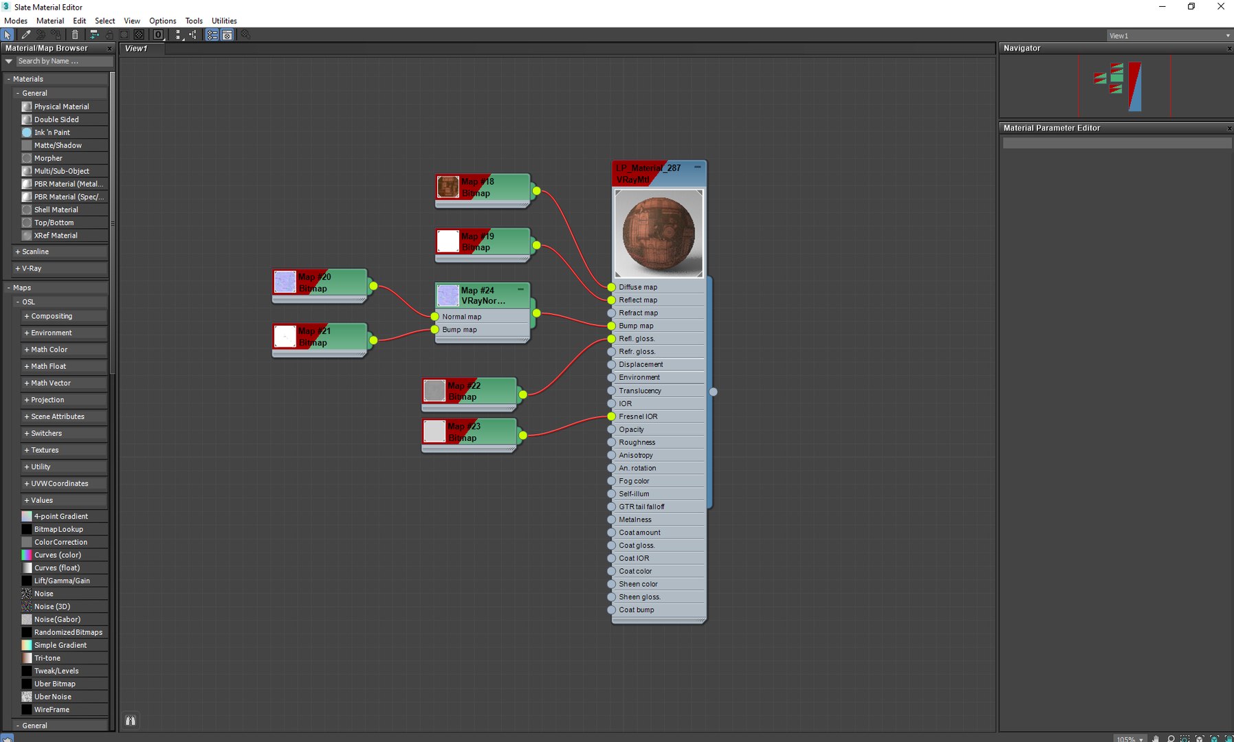Toggle the Material/Map Browser panel button
The image size is (1234, 742).
pos(212,34)
